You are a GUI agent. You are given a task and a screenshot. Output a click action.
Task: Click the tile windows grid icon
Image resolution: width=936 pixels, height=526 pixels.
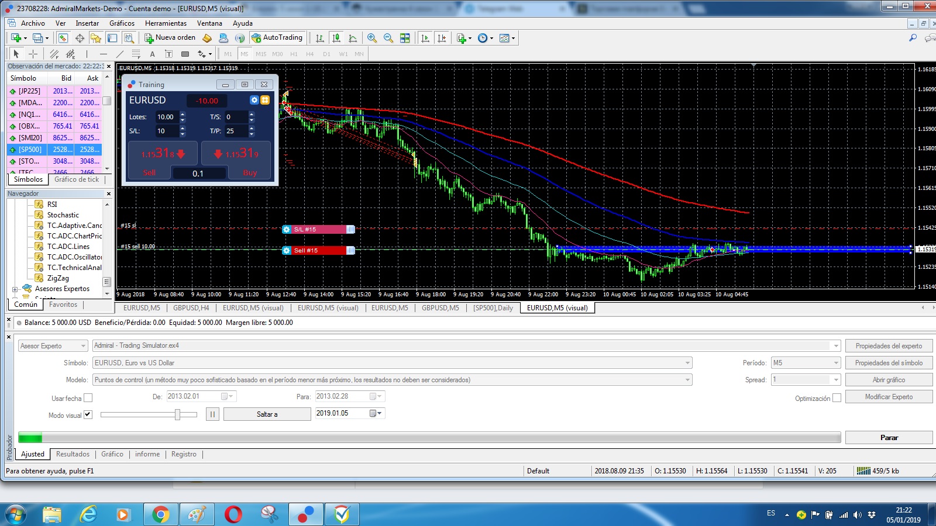tap(405, 38)
